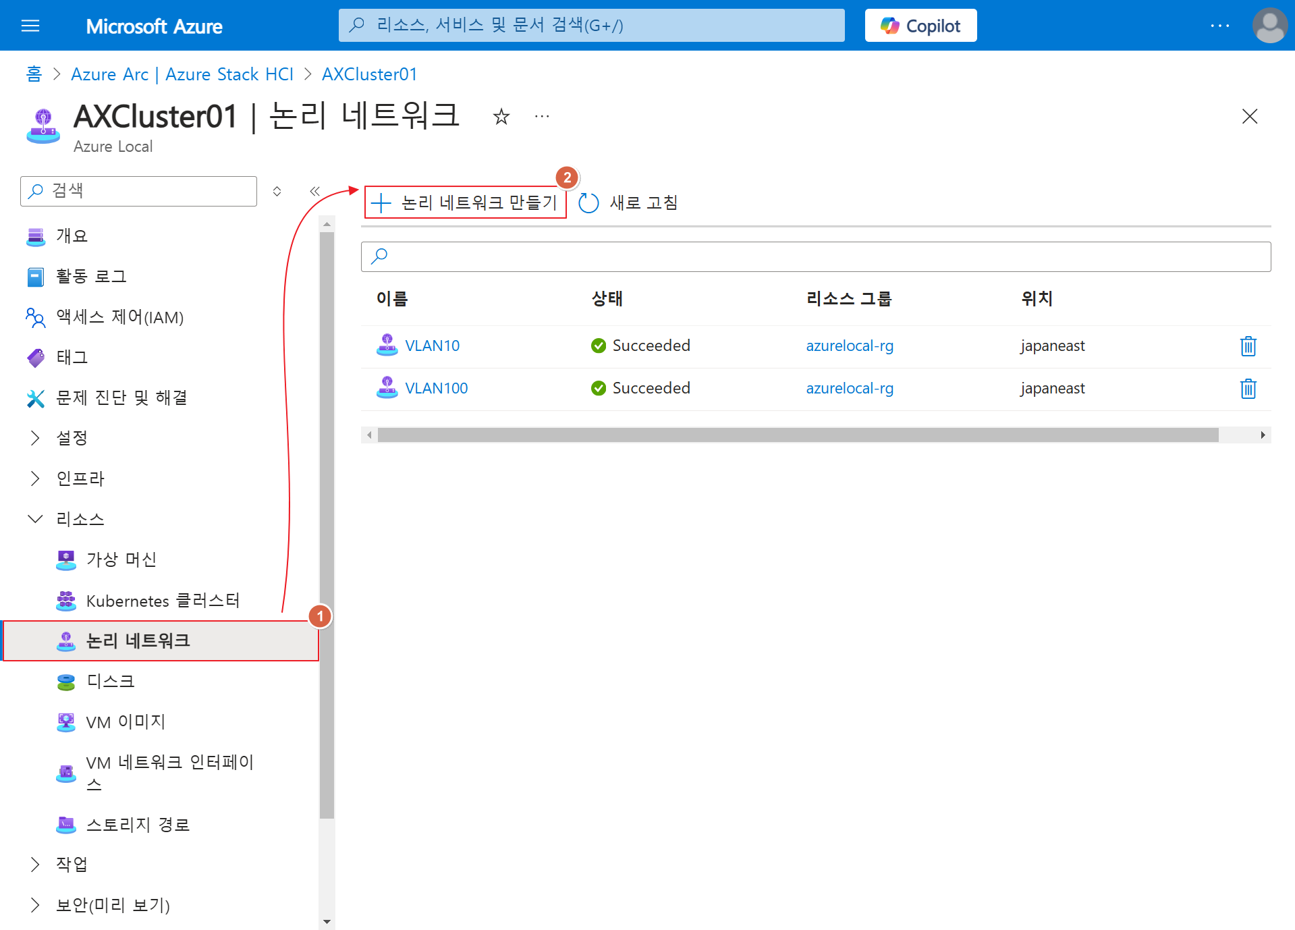
Task: Open more options ellipsis beside the title
Action: pyautogui.click(x=542, y=117)
